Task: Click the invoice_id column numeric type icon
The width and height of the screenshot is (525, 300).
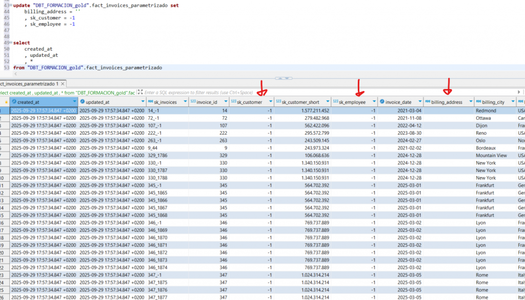Action: point(193,102)
